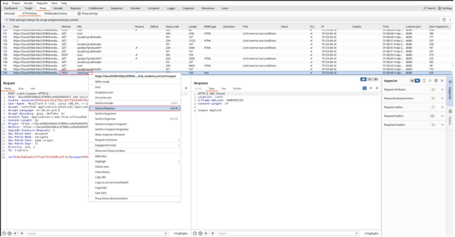The width and height of the screenshot is (455, 237).
Task: Select history row 129 product request
Action: pos(227,58)
